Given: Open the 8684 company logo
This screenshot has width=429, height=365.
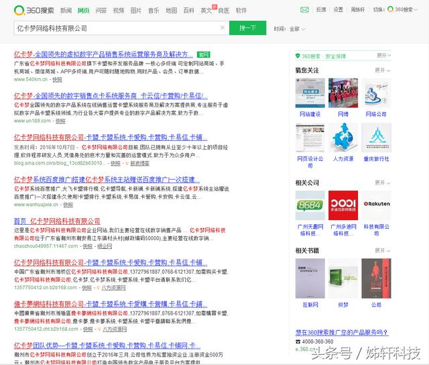Looking at the screenshot, I should 310,205.
